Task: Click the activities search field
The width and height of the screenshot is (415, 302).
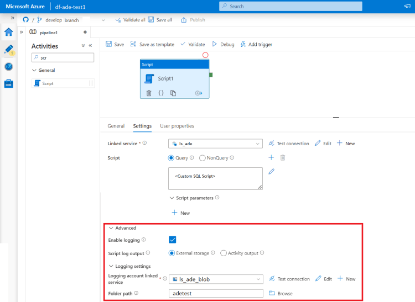Action: [63, 57]
